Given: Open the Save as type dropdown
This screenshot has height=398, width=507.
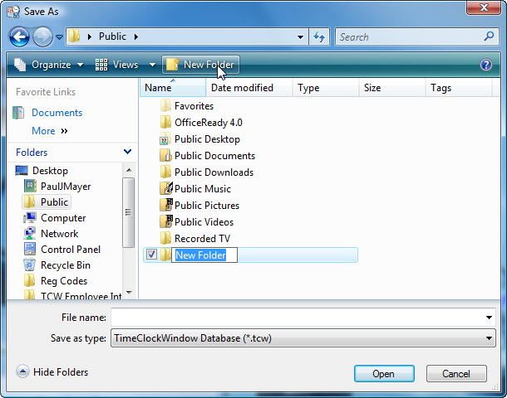Looking at the screenshot, I should point(489,338).
